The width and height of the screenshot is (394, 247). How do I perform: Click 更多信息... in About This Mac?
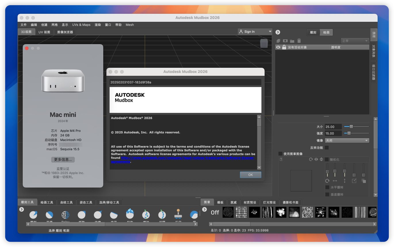63,159
